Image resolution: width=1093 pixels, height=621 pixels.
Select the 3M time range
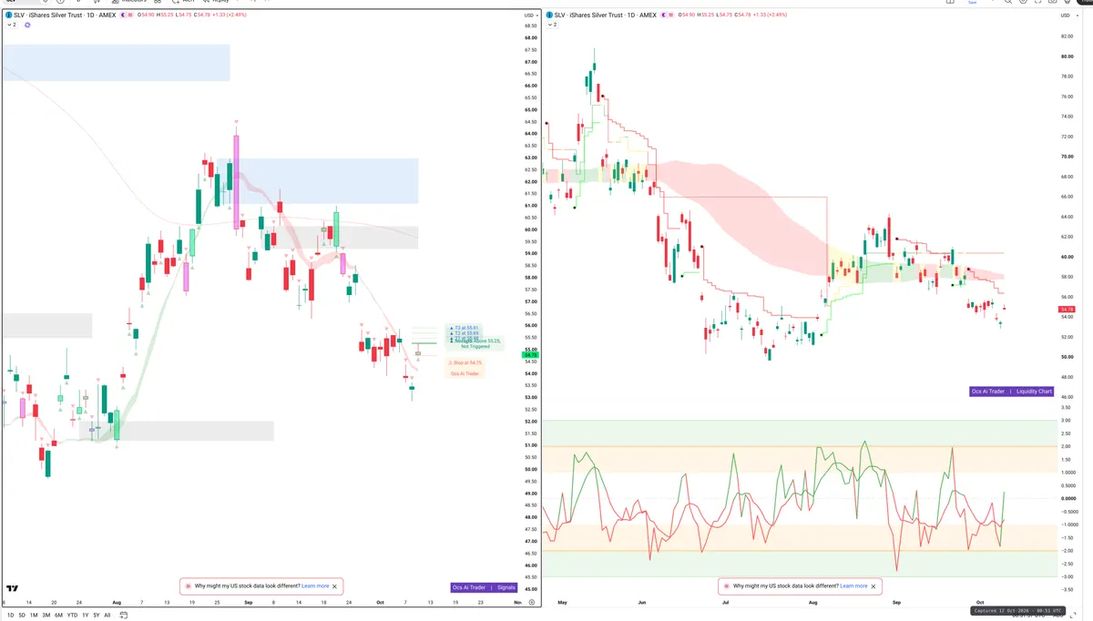[x=46, y=616]
